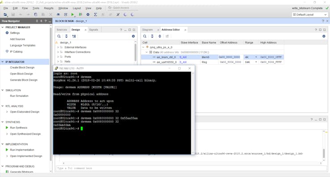Close the Address Editor tab
Image resolution: width=330 pixels, height=177 pixels.
coord(185,30)
